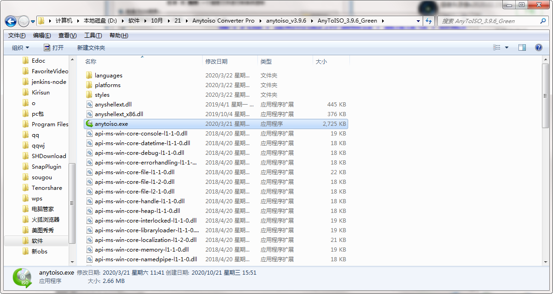Viewport: 553px width, 294px height.
Task: Select the FavoriteVideo folder in the sidebar
Action: (49, 71)
